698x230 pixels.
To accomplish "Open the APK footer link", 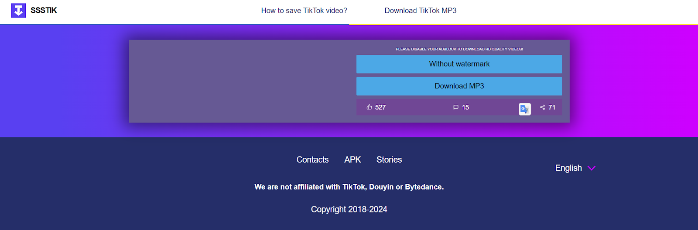I will 352,160.
